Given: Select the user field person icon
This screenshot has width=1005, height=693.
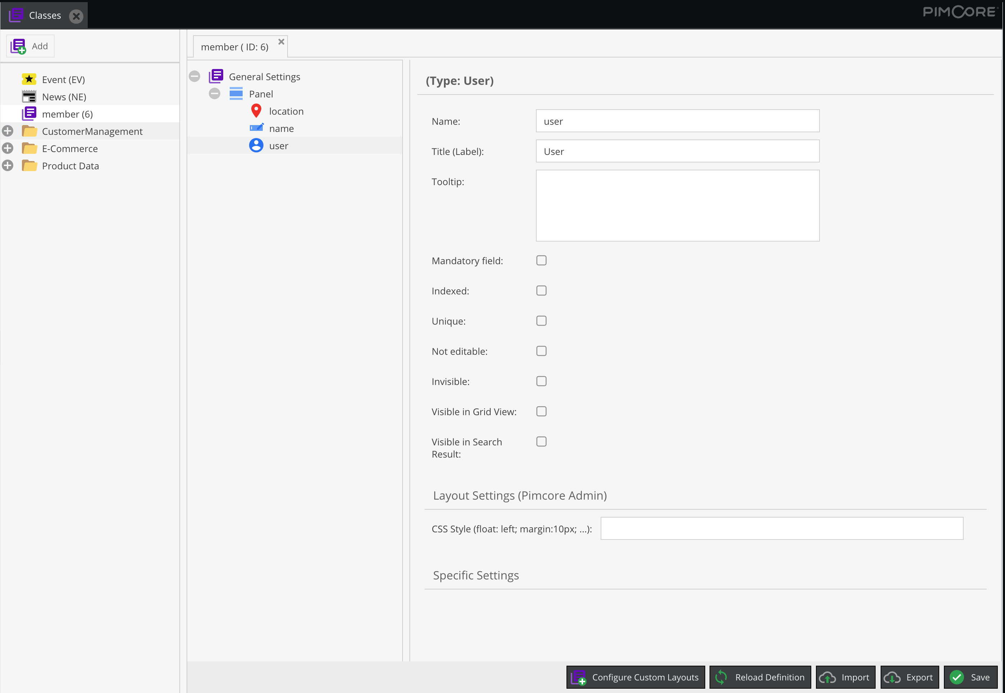Looking at the screenshot, I should click(256, 146).
